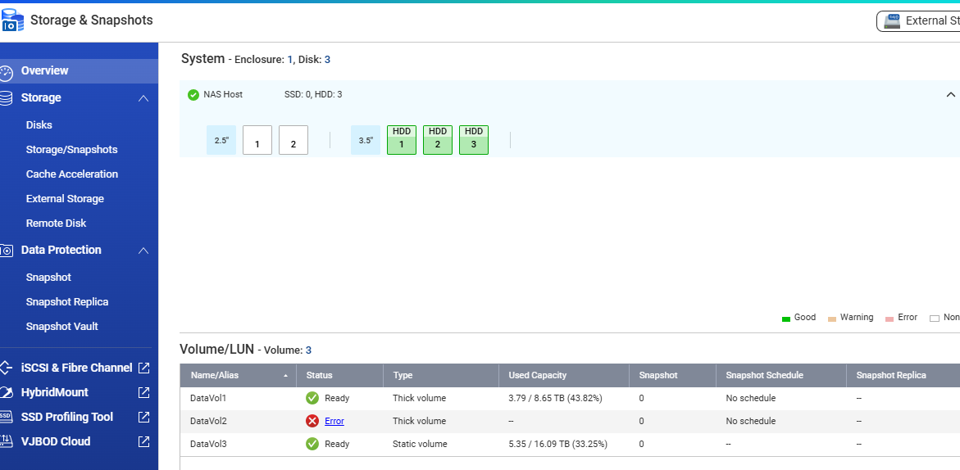Click the Error link for DataVol2

coord(334,421)
